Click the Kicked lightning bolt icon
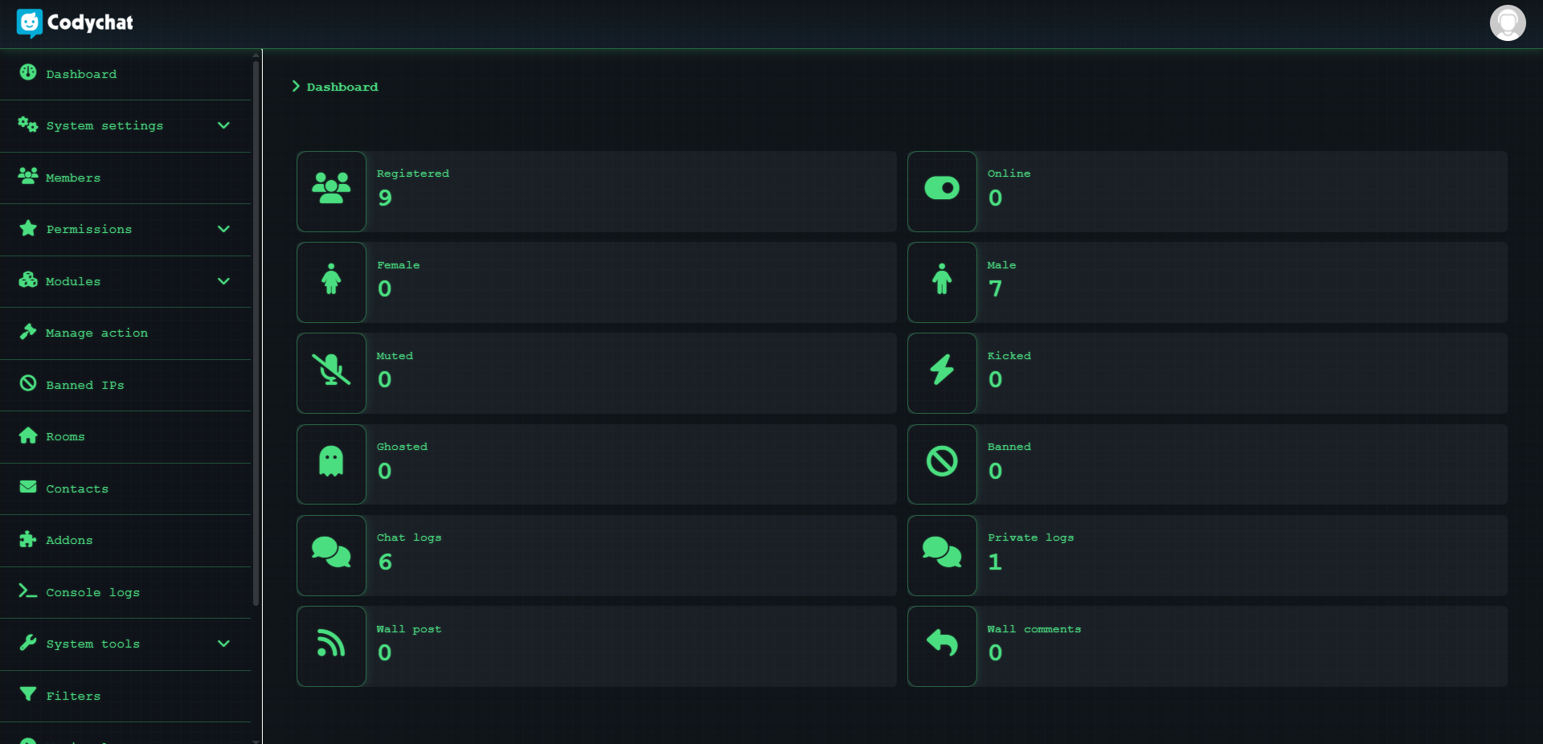1543x744 pixels. 942,370
